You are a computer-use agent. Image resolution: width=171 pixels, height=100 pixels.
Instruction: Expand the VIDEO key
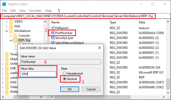(x=7, y=22)
